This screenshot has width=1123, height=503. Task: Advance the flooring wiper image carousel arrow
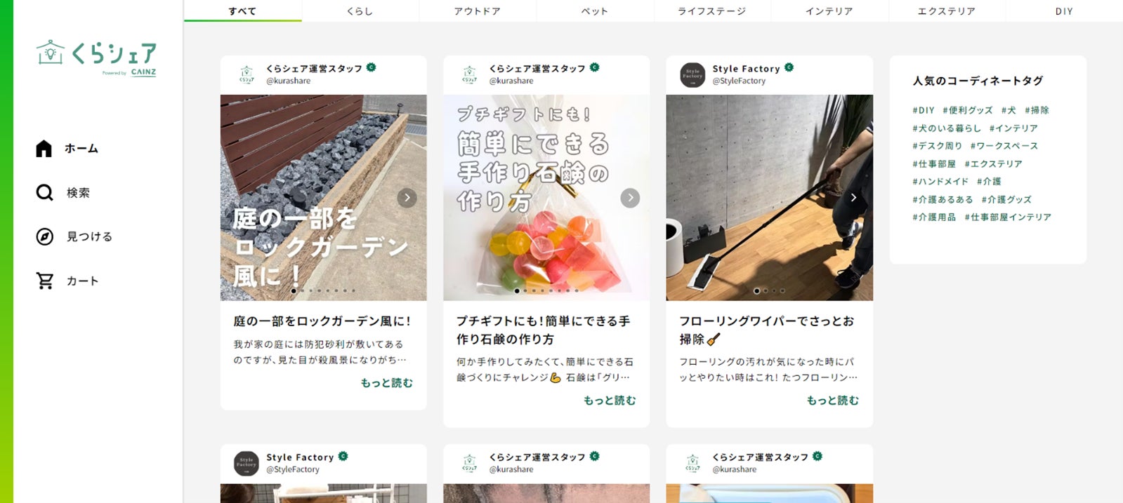[853, 198]
